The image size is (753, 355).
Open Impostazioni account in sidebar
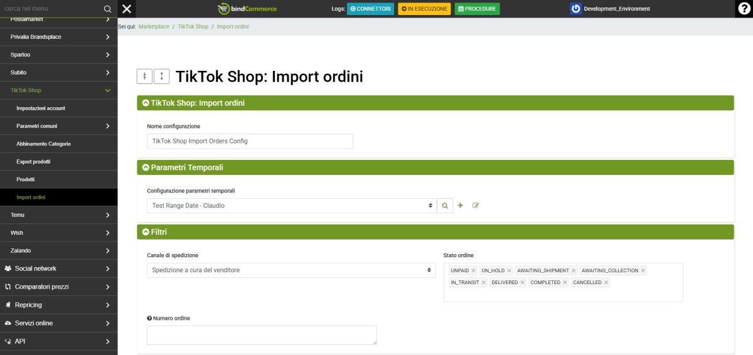pyautogui.click(x=58, y=109)
